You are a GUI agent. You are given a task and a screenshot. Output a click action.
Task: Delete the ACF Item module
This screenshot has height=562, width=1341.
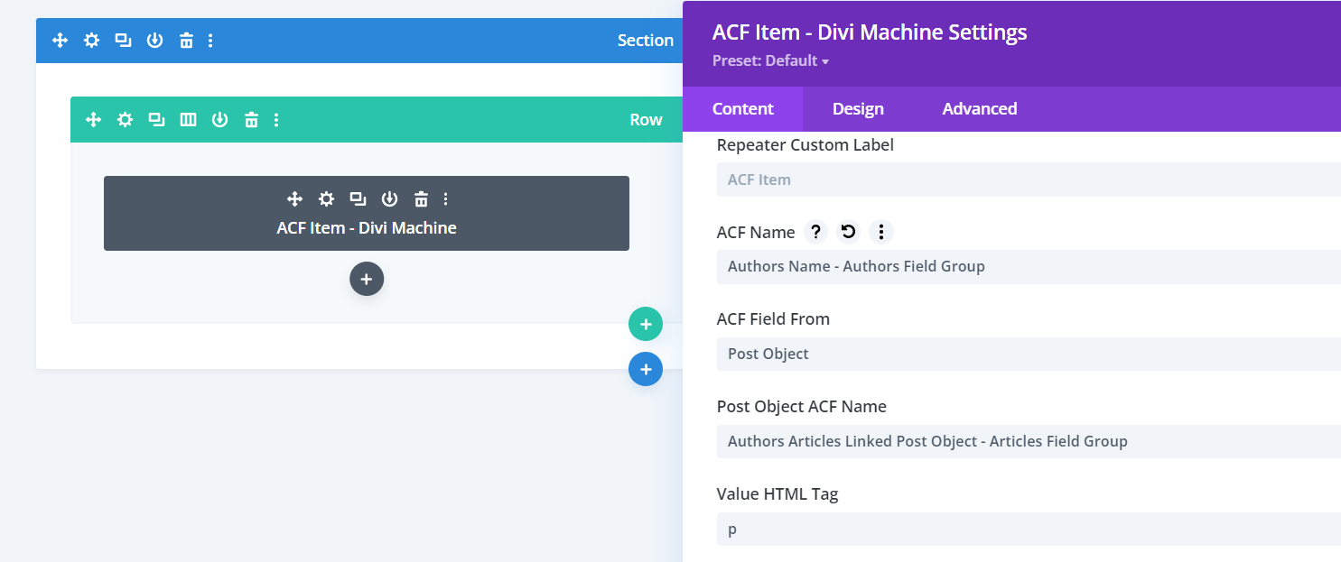coord(421,199)
